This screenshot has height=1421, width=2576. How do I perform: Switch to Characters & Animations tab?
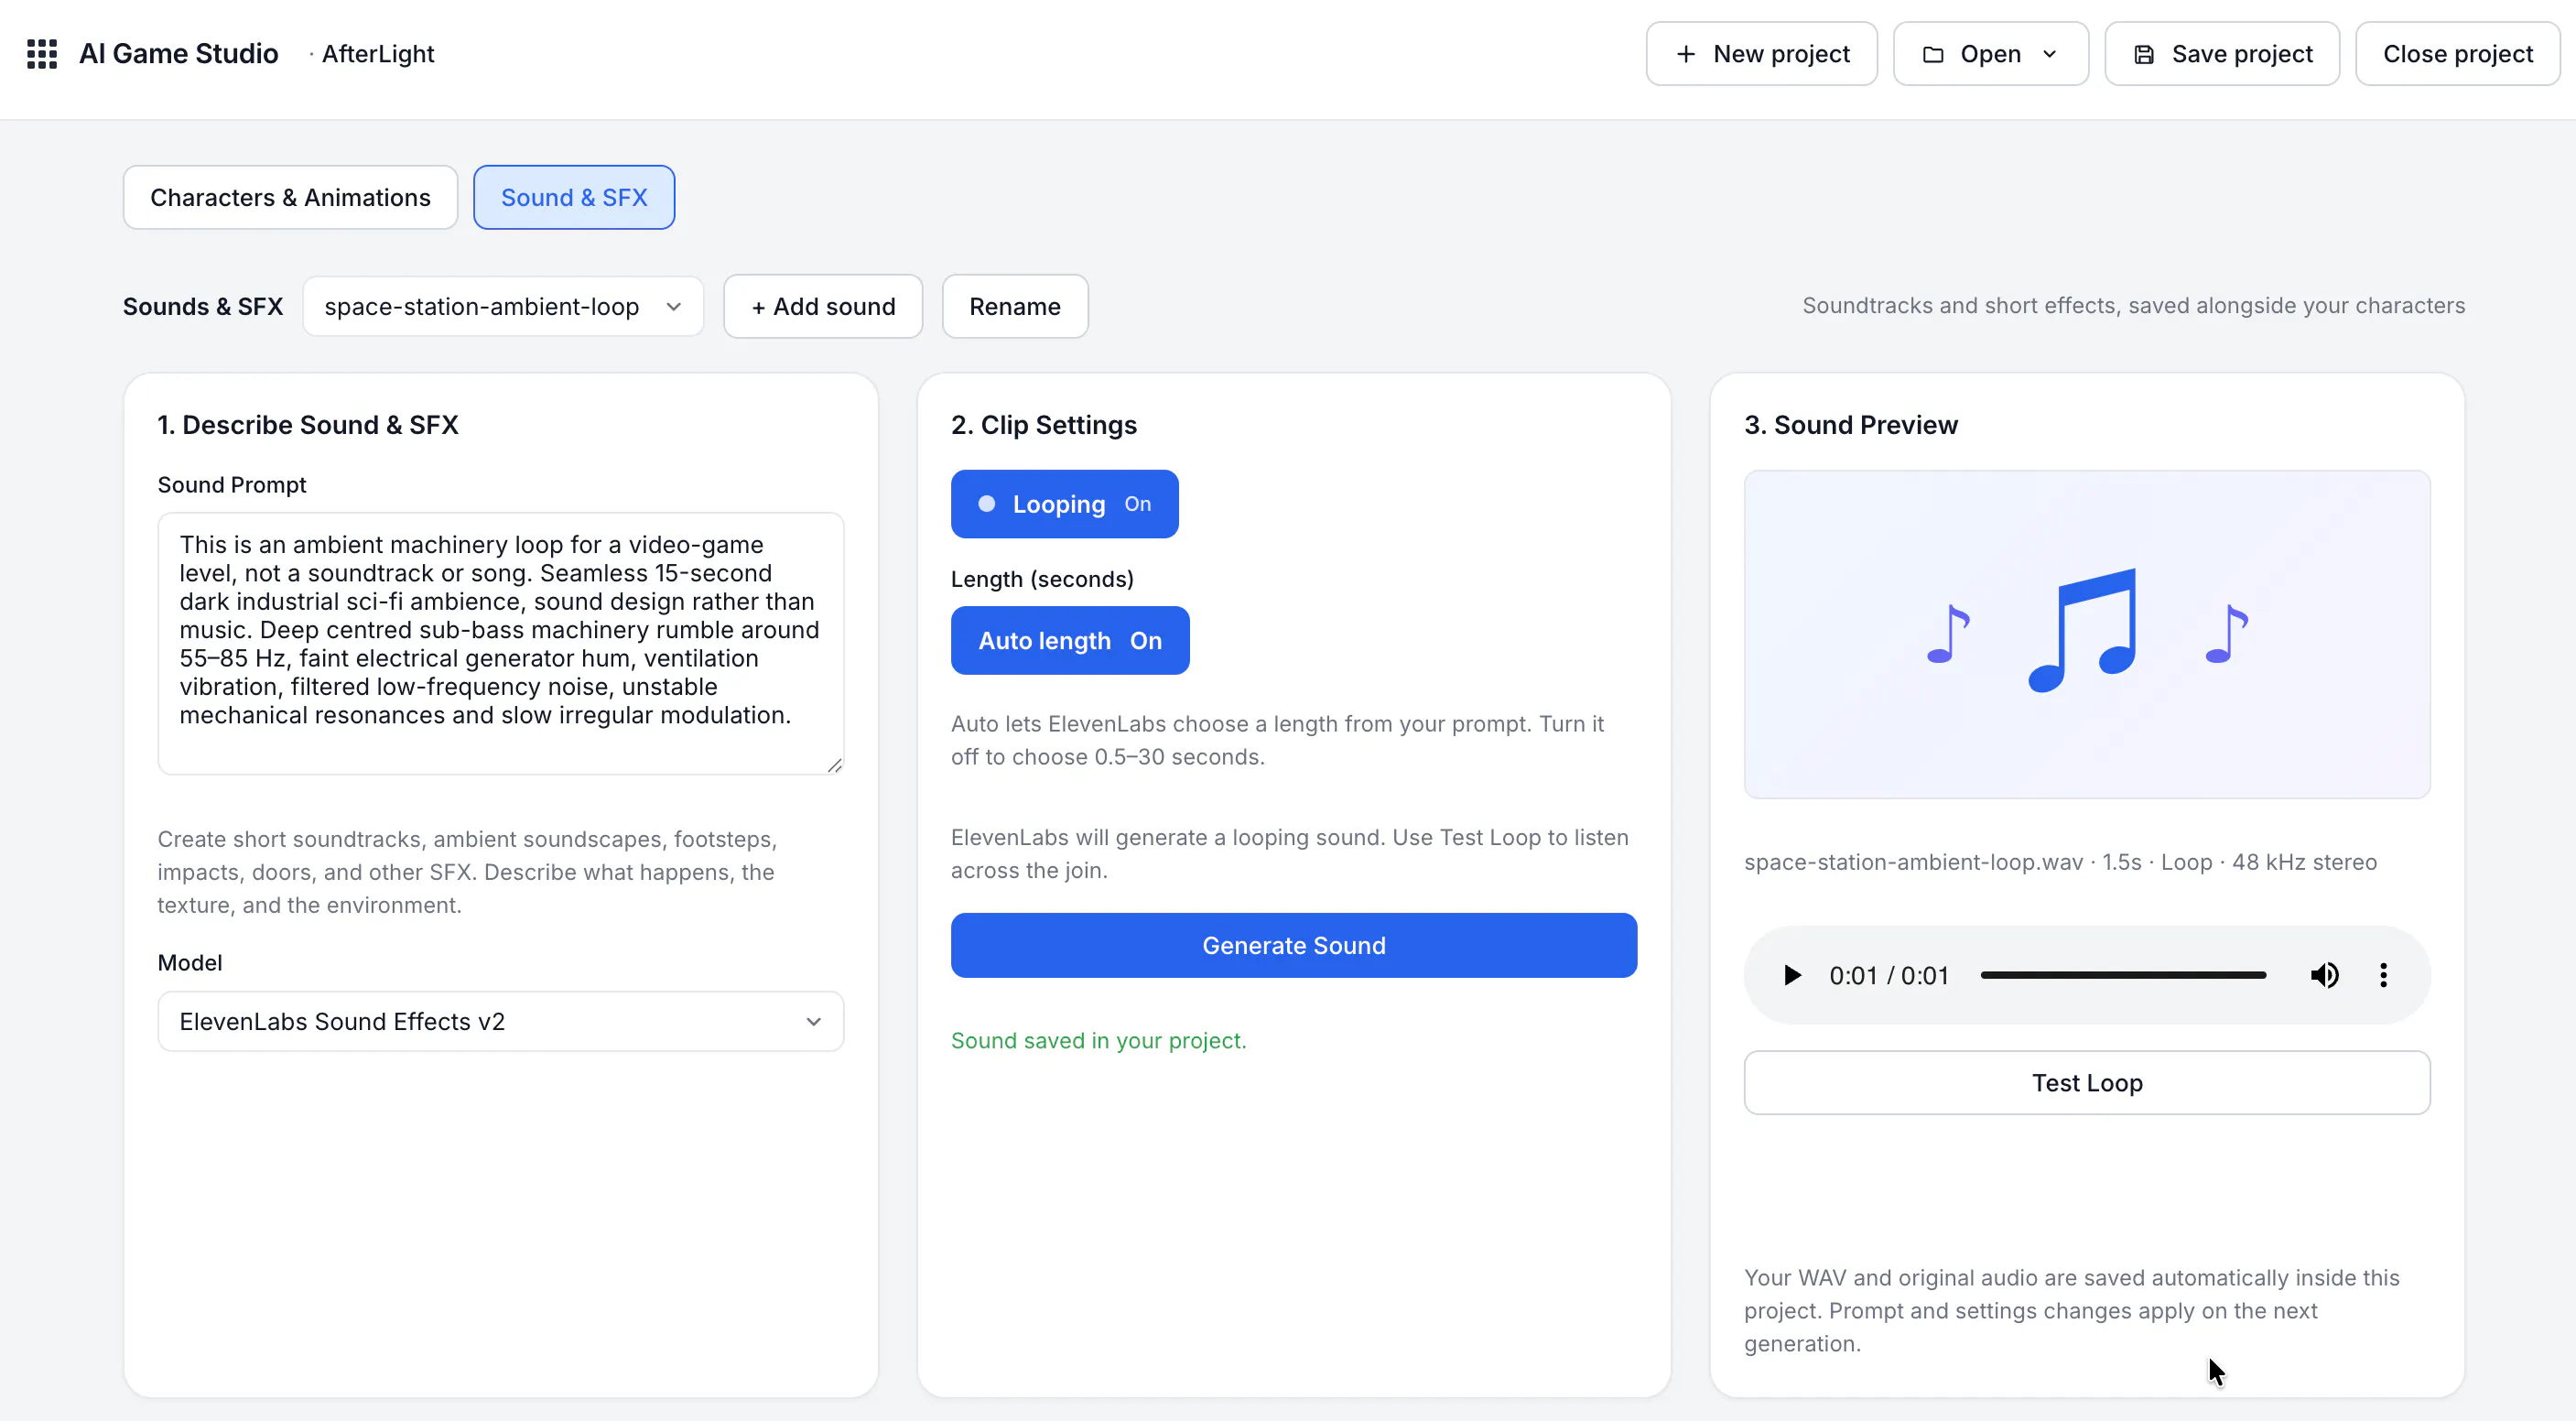click(x=291, y=197)
